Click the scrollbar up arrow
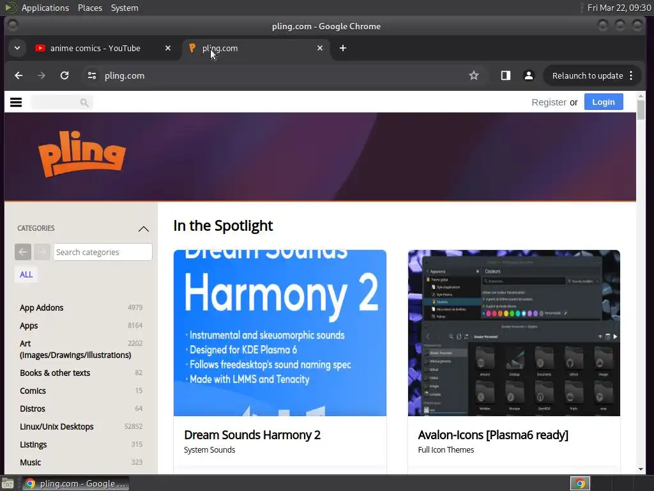The image size is (654, 491). [x=641, y=96]
